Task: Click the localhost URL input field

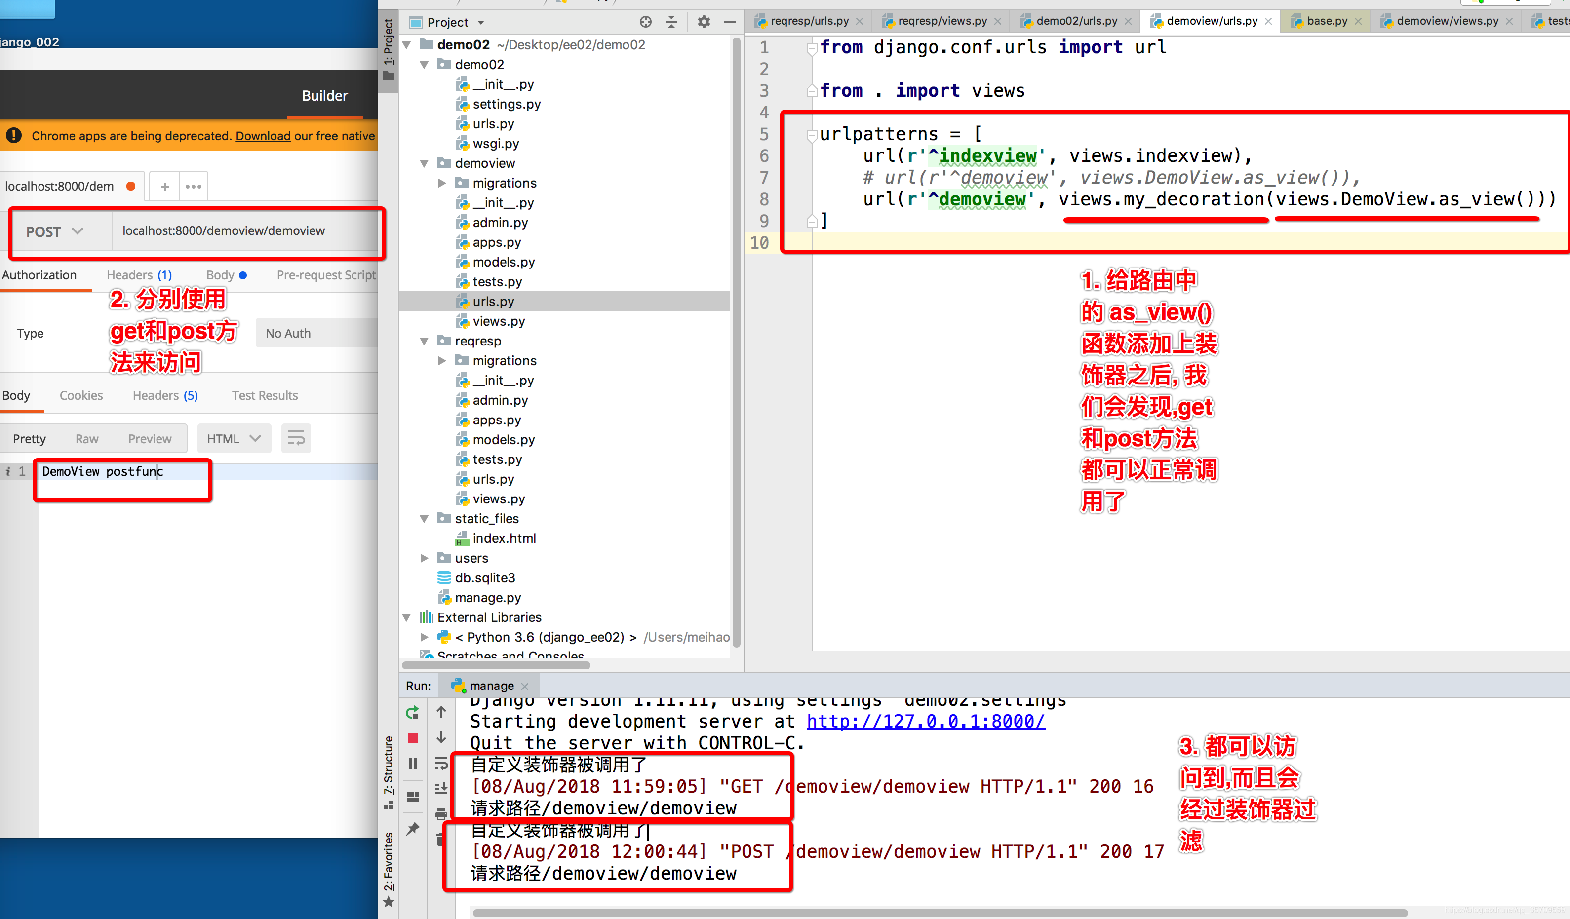Action: 245,230
